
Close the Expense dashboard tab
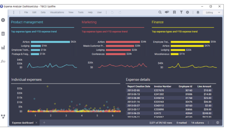tap(36, 123)
